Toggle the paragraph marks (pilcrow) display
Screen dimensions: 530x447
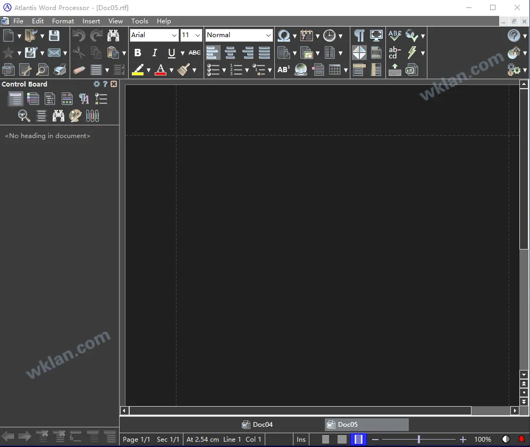[359, 36]
